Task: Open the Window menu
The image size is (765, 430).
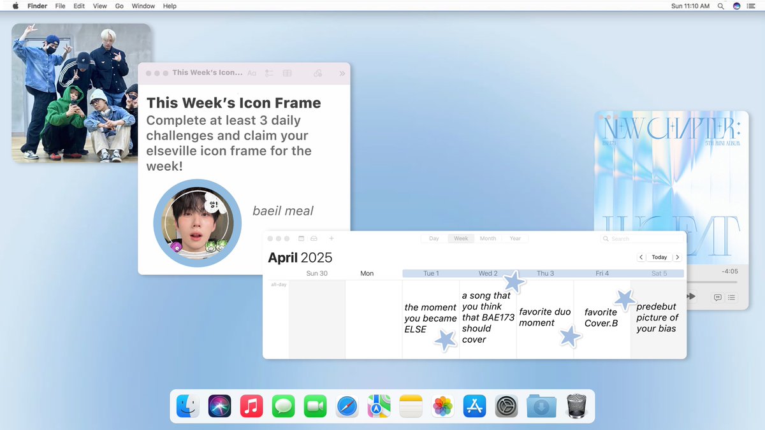Action: 143,6
